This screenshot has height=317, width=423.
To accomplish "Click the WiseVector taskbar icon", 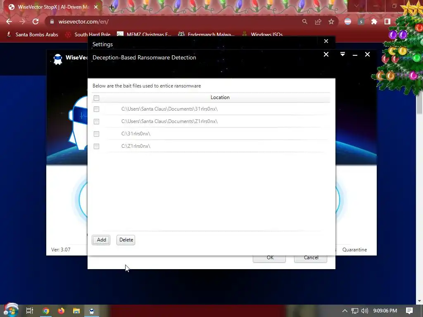I will point(92,311).
